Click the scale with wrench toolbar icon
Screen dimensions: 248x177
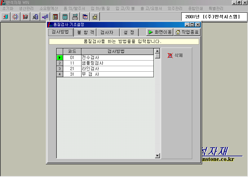pos(75,17)
